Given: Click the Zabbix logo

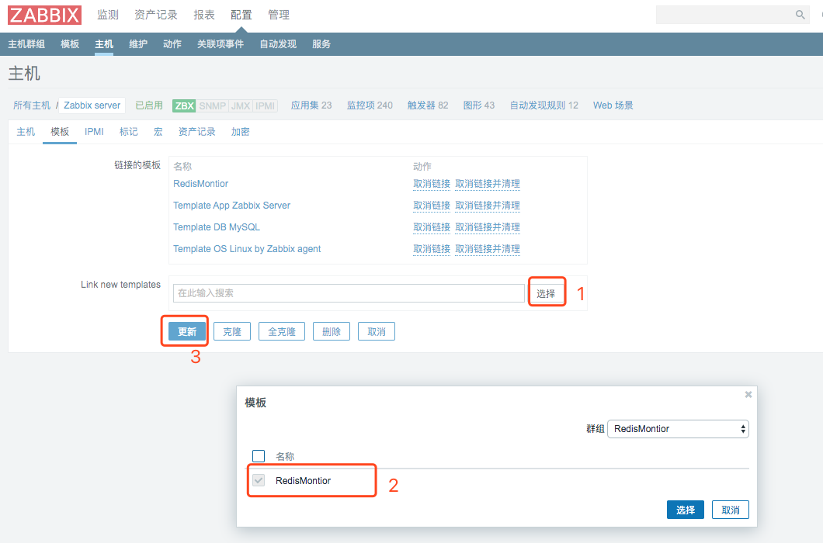Looking at the screenshot, I should 44,15.
